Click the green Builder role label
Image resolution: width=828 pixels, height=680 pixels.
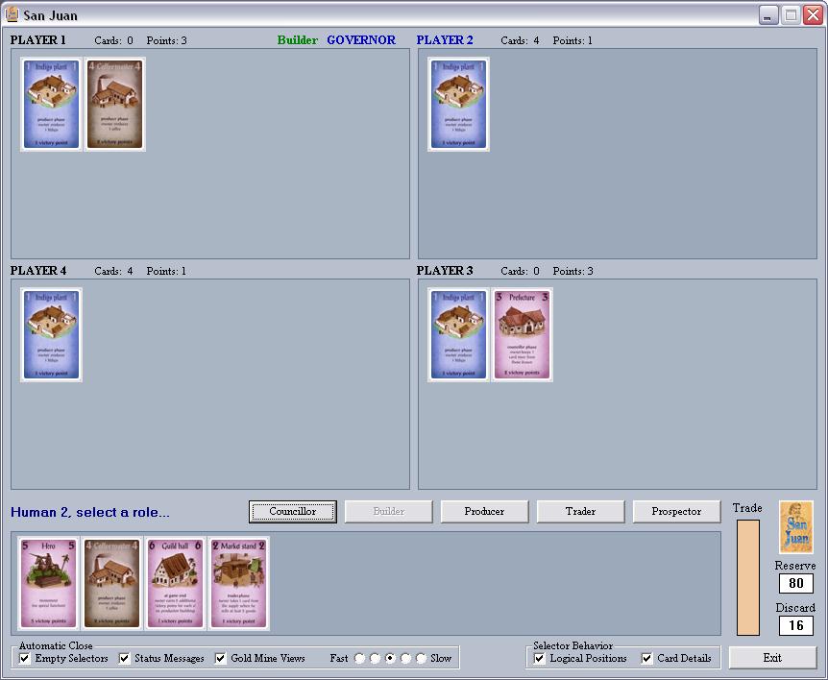pyautogui.click(x=298, y=40)
